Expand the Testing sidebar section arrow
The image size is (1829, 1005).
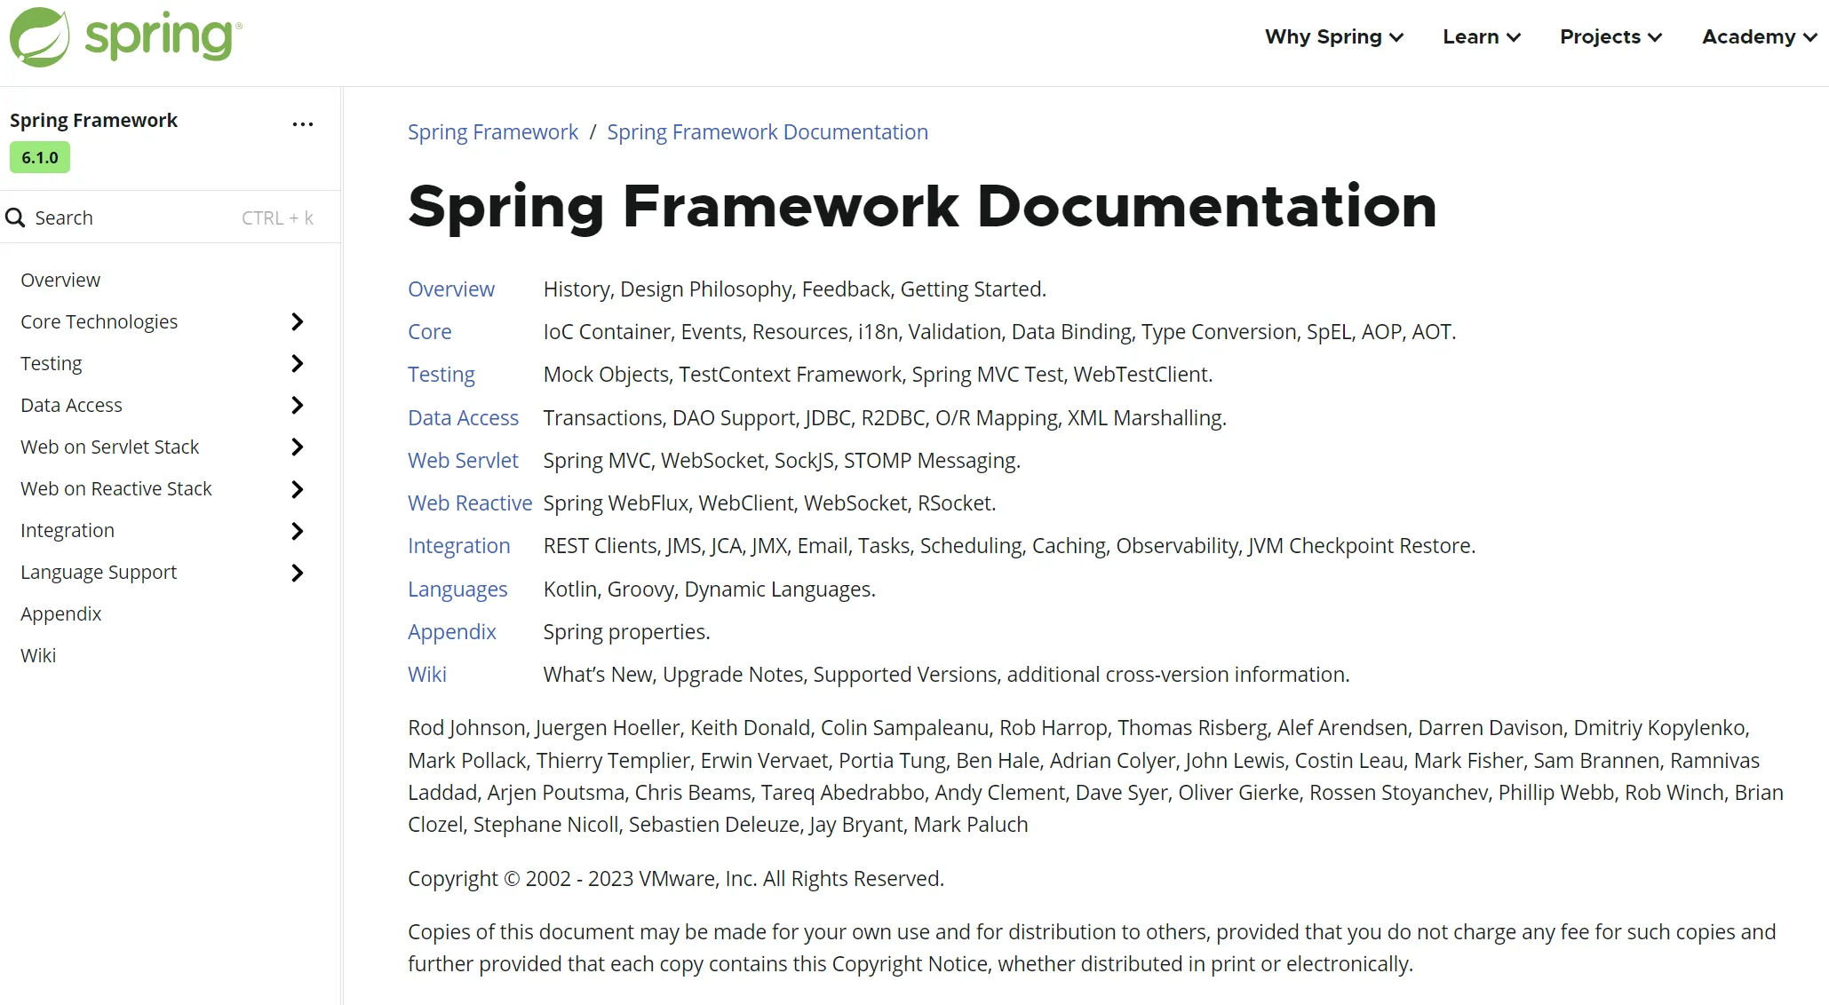click(298, 363)
